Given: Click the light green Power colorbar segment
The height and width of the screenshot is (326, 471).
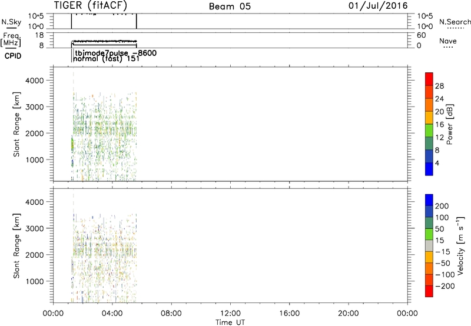Looking at the screenshot, I should click(429, 130).
